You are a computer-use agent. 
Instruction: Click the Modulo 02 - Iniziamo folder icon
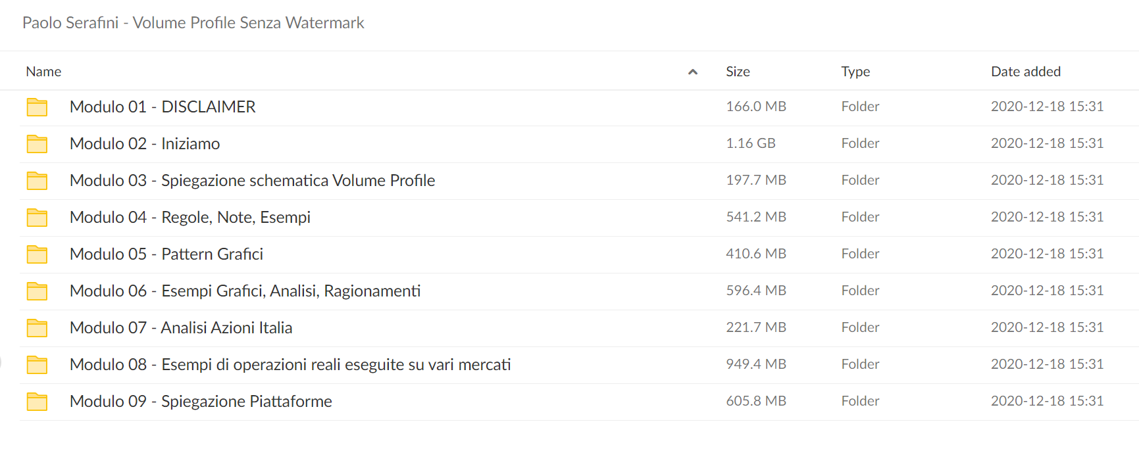pyautogui.click(x=37, y=144)
